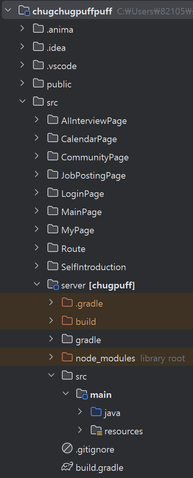This screenshot has width=193, height=478.
Task: Collapse the server [chugpuff] module chevron
Action: [37, 284]
